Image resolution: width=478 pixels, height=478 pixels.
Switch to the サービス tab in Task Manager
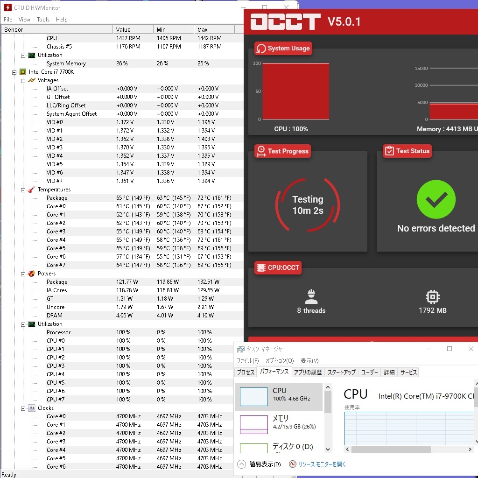(408, 372)
